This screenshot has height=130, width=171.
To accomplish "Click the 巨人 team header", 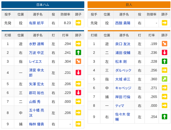I will pyautogui.click(x=129, y=5).
